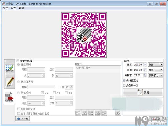Open the 高度 unit 像素 dropdown
Image resolution: width=168 pixels, height=126 pixels.
[x=155, y=70]
